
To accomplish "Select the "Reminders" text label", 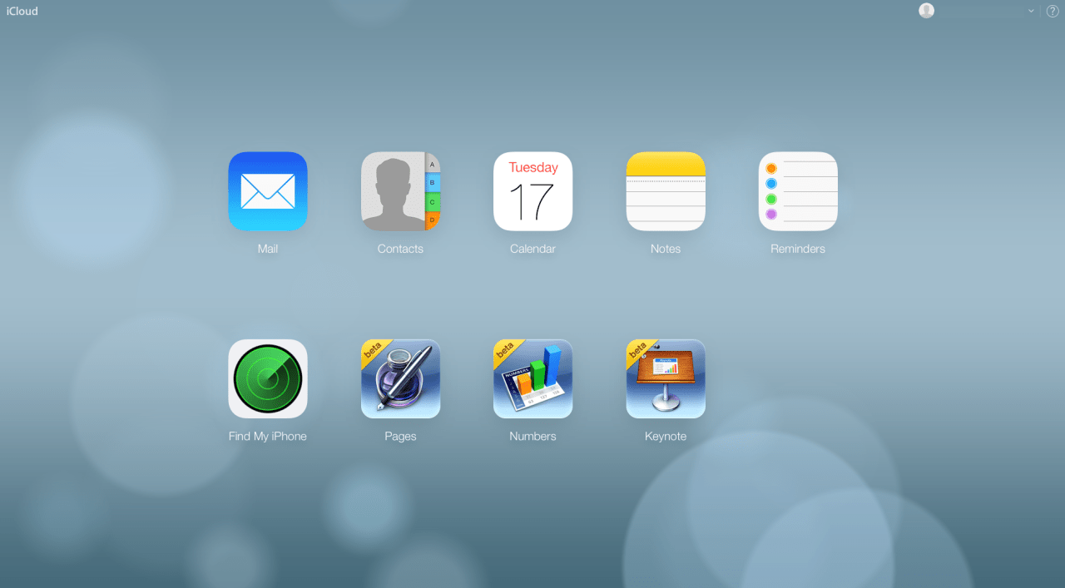I will tap(798, 249).
